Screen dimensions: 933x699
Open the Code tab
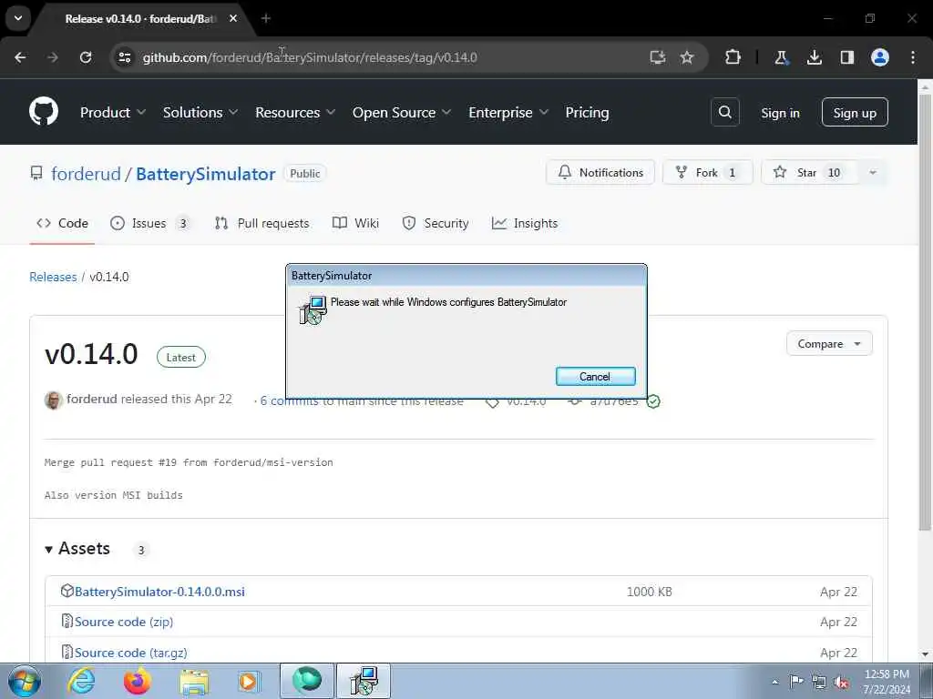(x=62, y=223)
